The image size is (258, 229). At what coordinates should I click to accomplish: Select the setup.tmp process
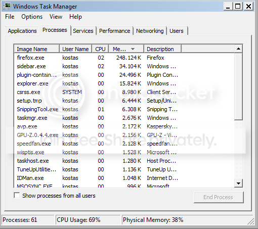[124, 101]
